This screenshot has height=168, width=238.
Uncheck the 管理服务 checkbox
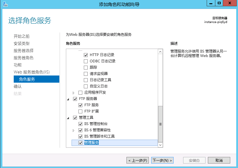[81, 143]
